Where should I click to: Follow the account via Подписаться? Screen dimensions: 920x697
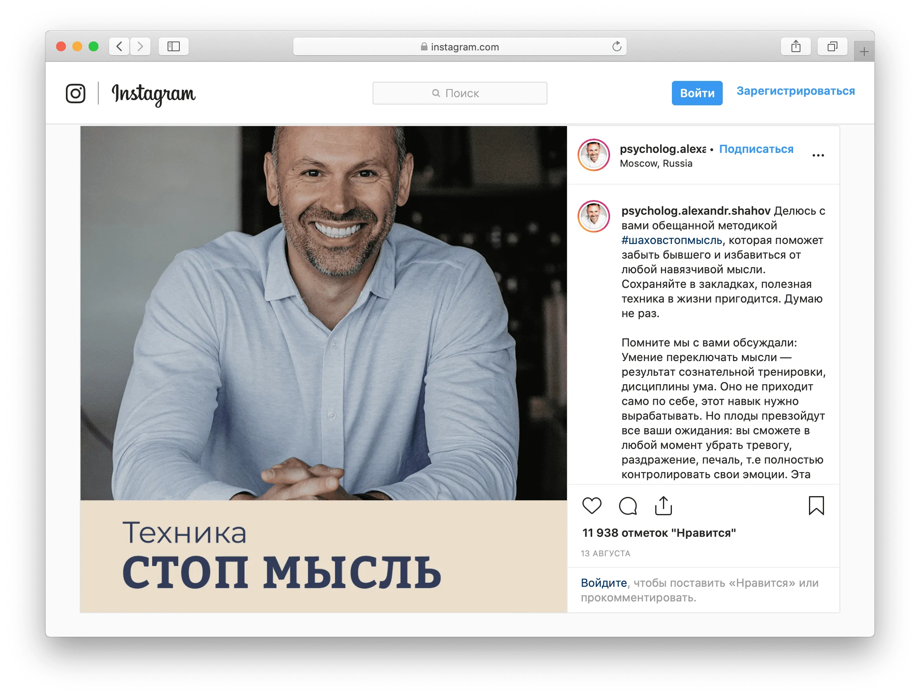click(x=756, y=149)
